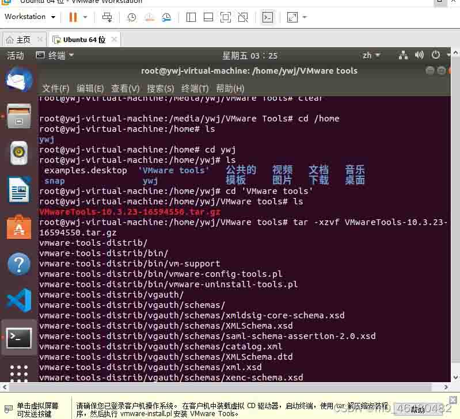Launch Visual Studio Code from the dock
This screenshot has width=460, height=419.
pos(19,300)
